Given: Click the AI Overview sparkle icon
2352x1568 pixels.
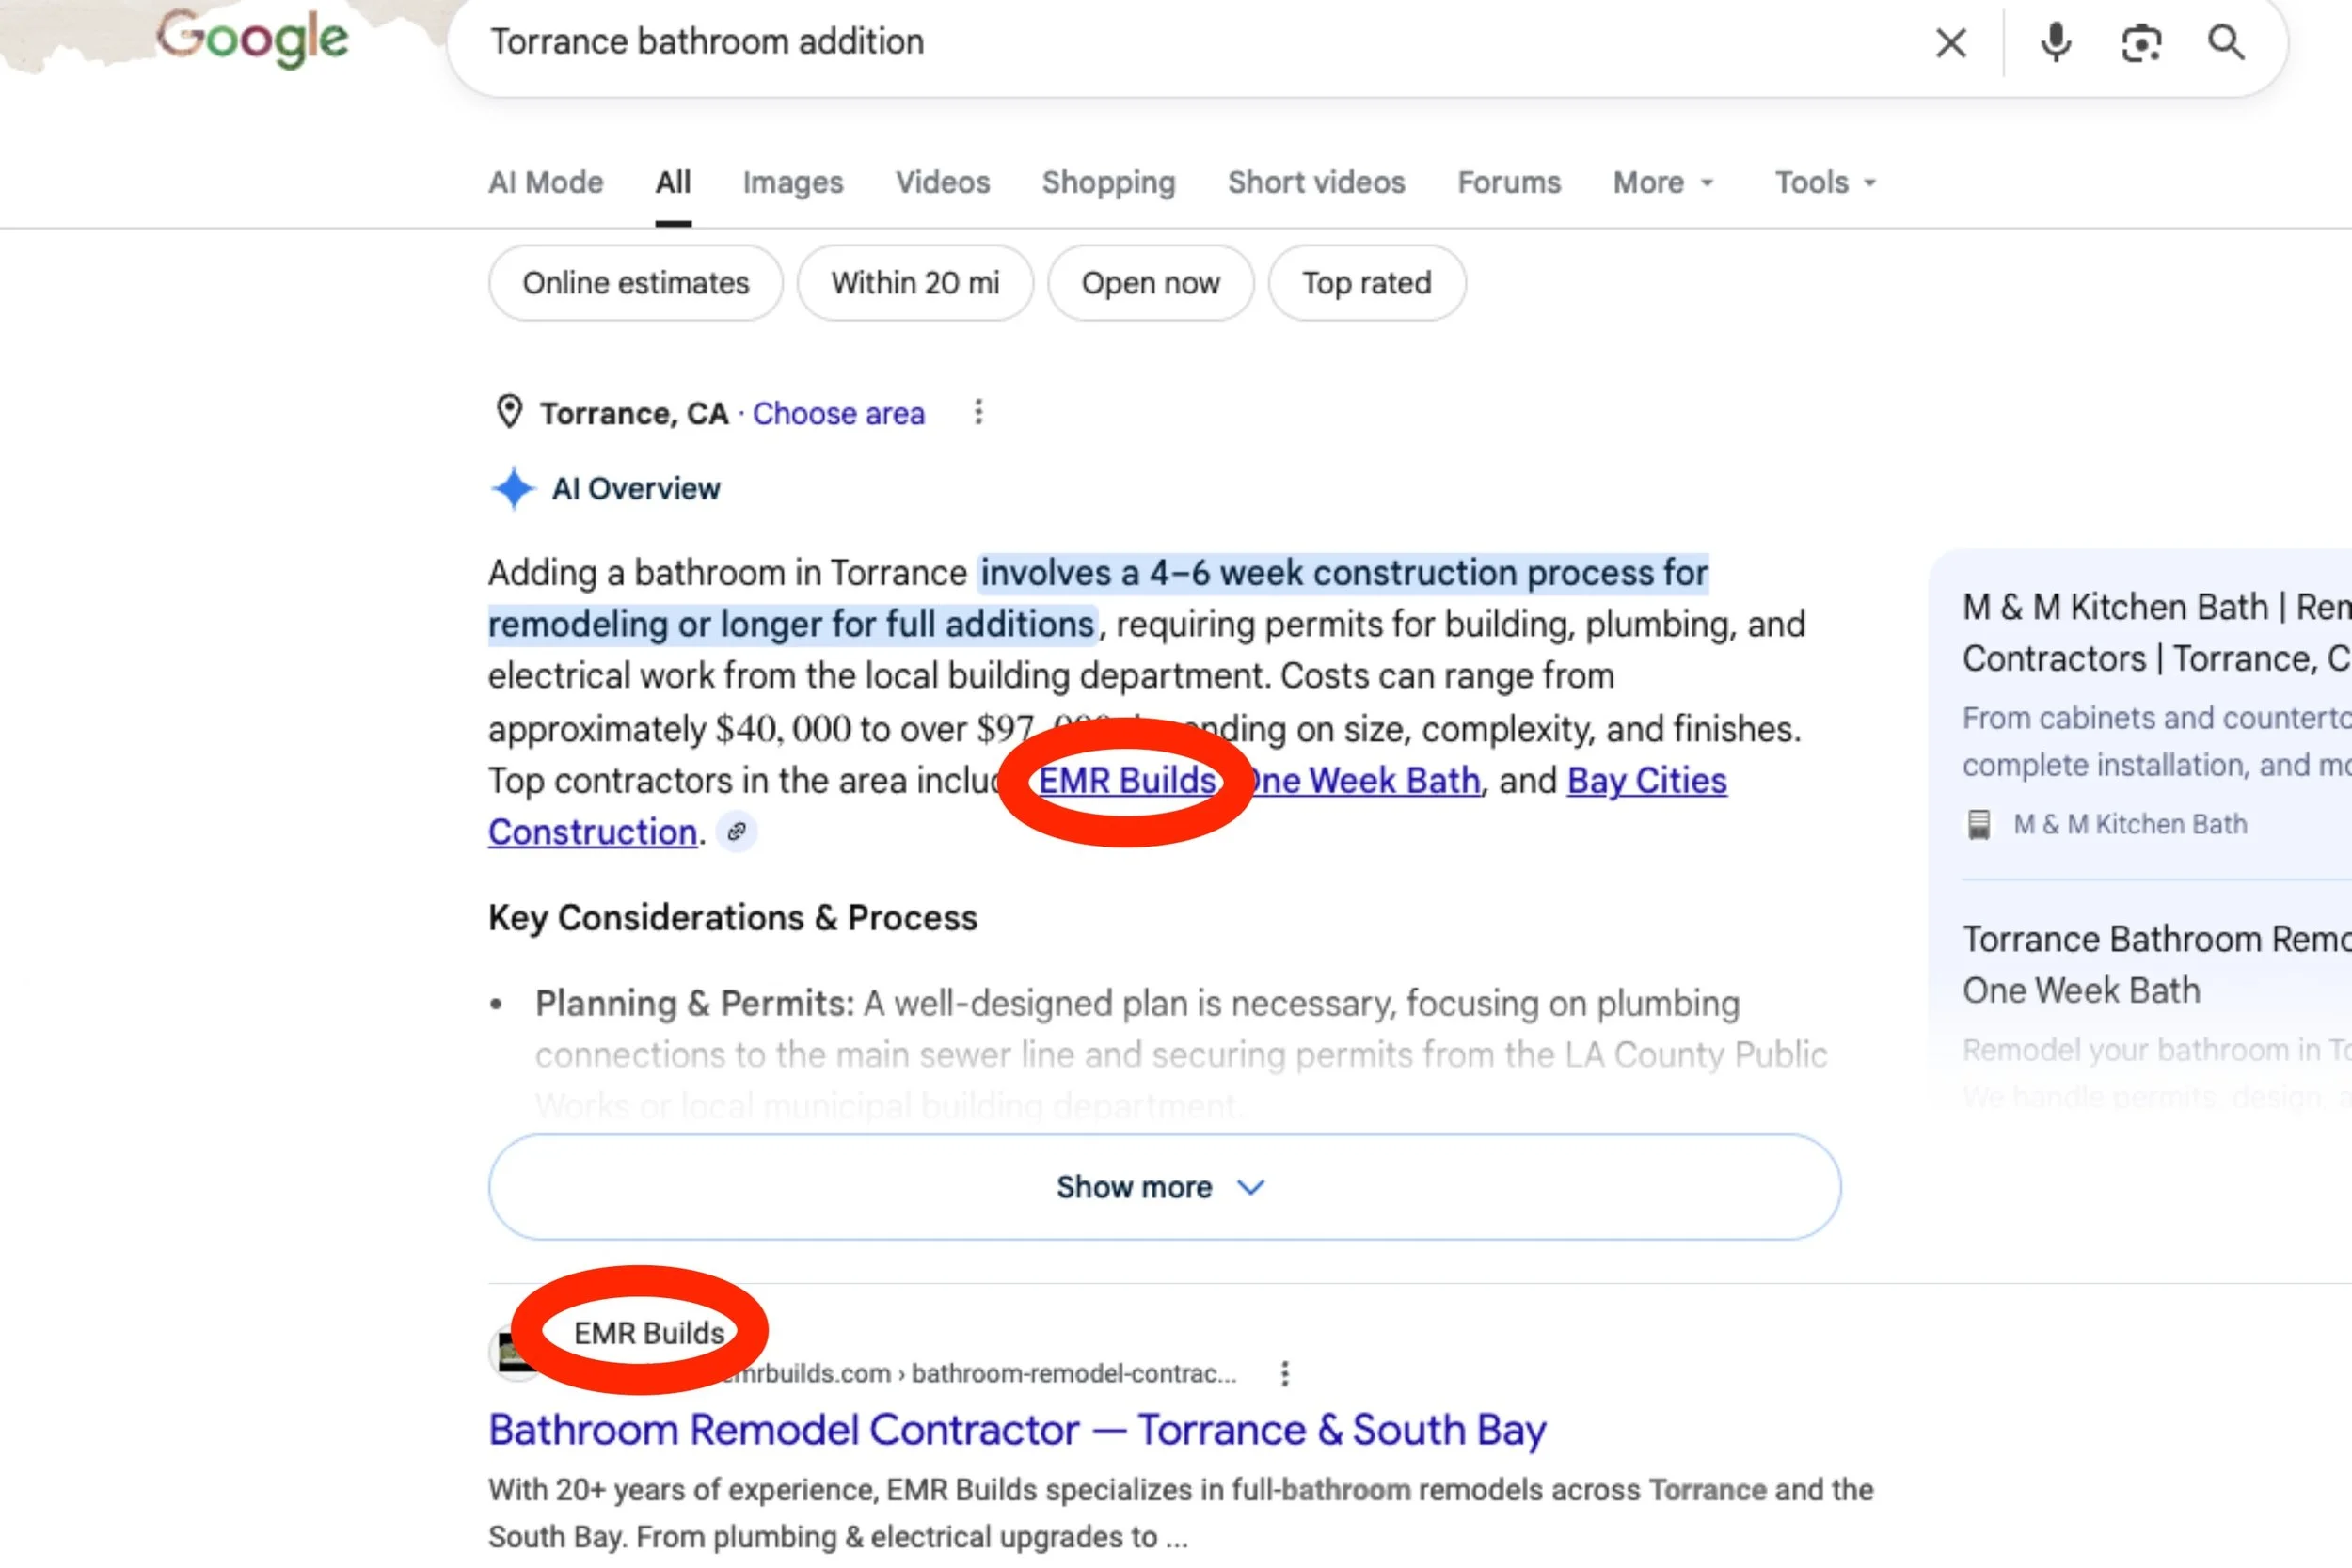Looking at the screenshot, I should click(x=513, y=488).
